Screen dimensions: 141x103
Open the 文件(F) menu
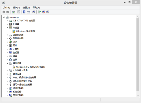point(6,8)
